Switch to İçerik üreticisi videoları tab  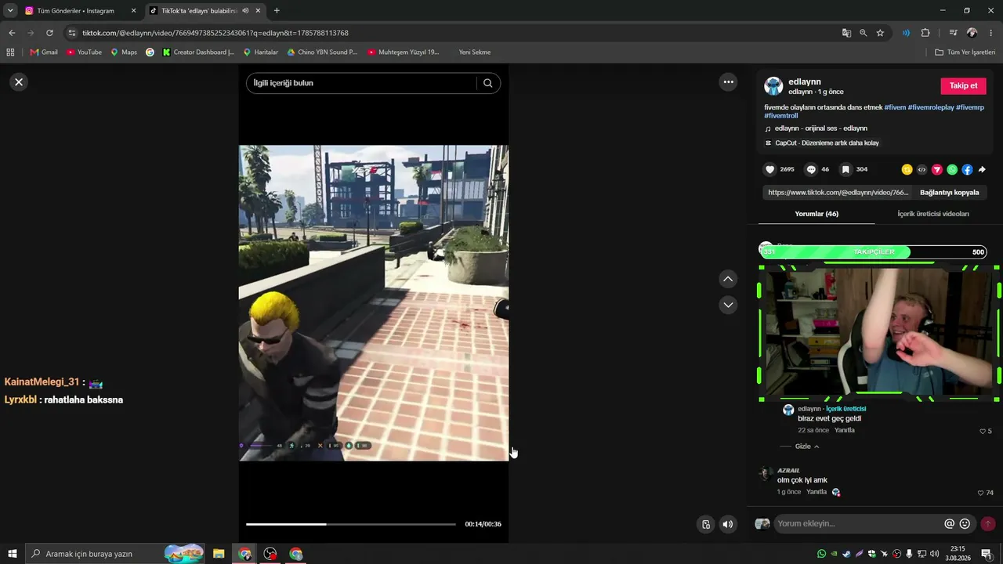(x=933, y=214)
